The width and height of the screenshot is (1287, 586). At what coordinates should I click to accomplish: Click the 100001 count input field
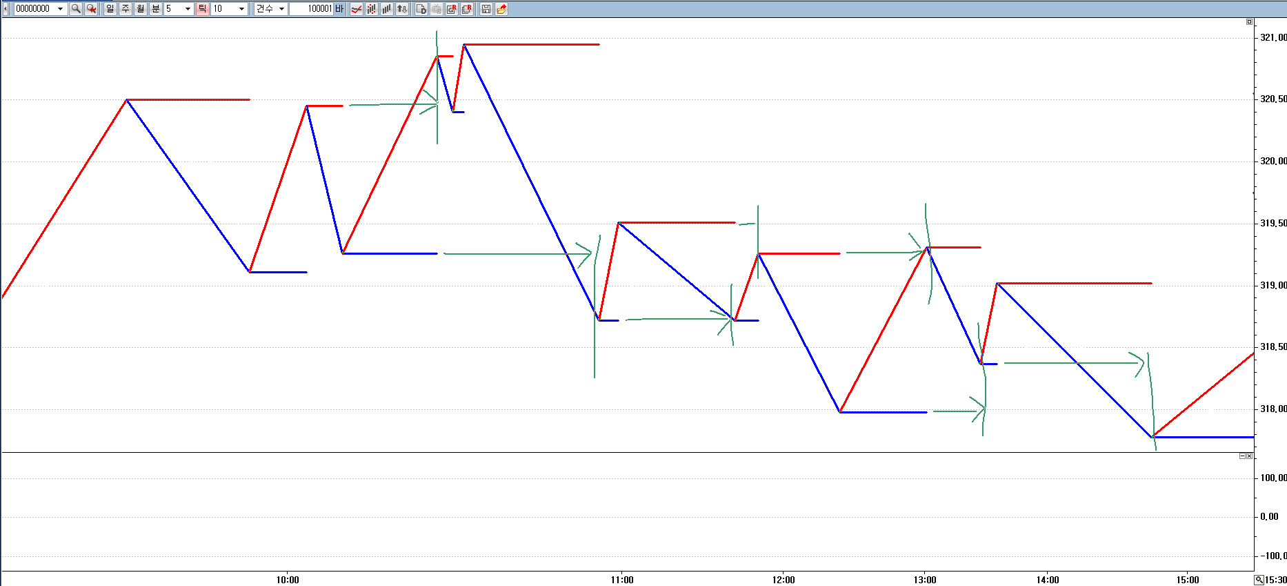point(311,9)
